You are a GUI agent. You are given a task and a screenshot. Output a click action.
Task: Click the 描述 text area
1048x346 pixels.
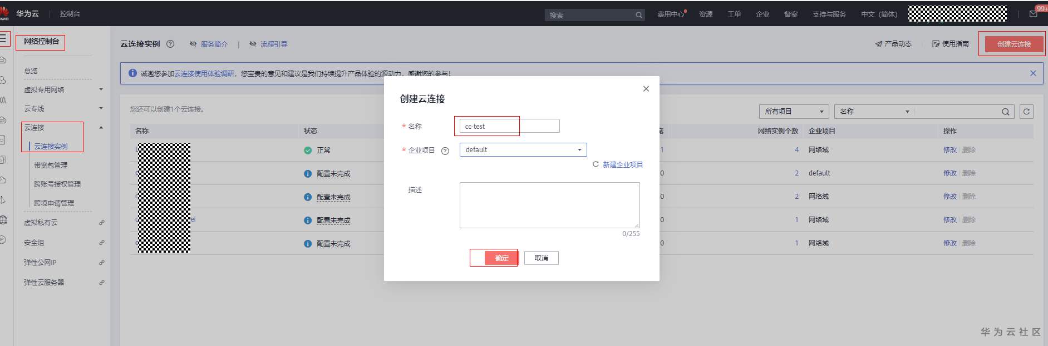click(549, 205)
